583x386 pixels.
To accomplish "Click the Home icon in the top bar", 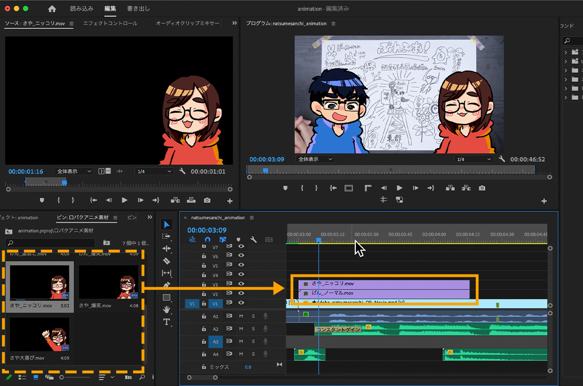I will (52, 9).
